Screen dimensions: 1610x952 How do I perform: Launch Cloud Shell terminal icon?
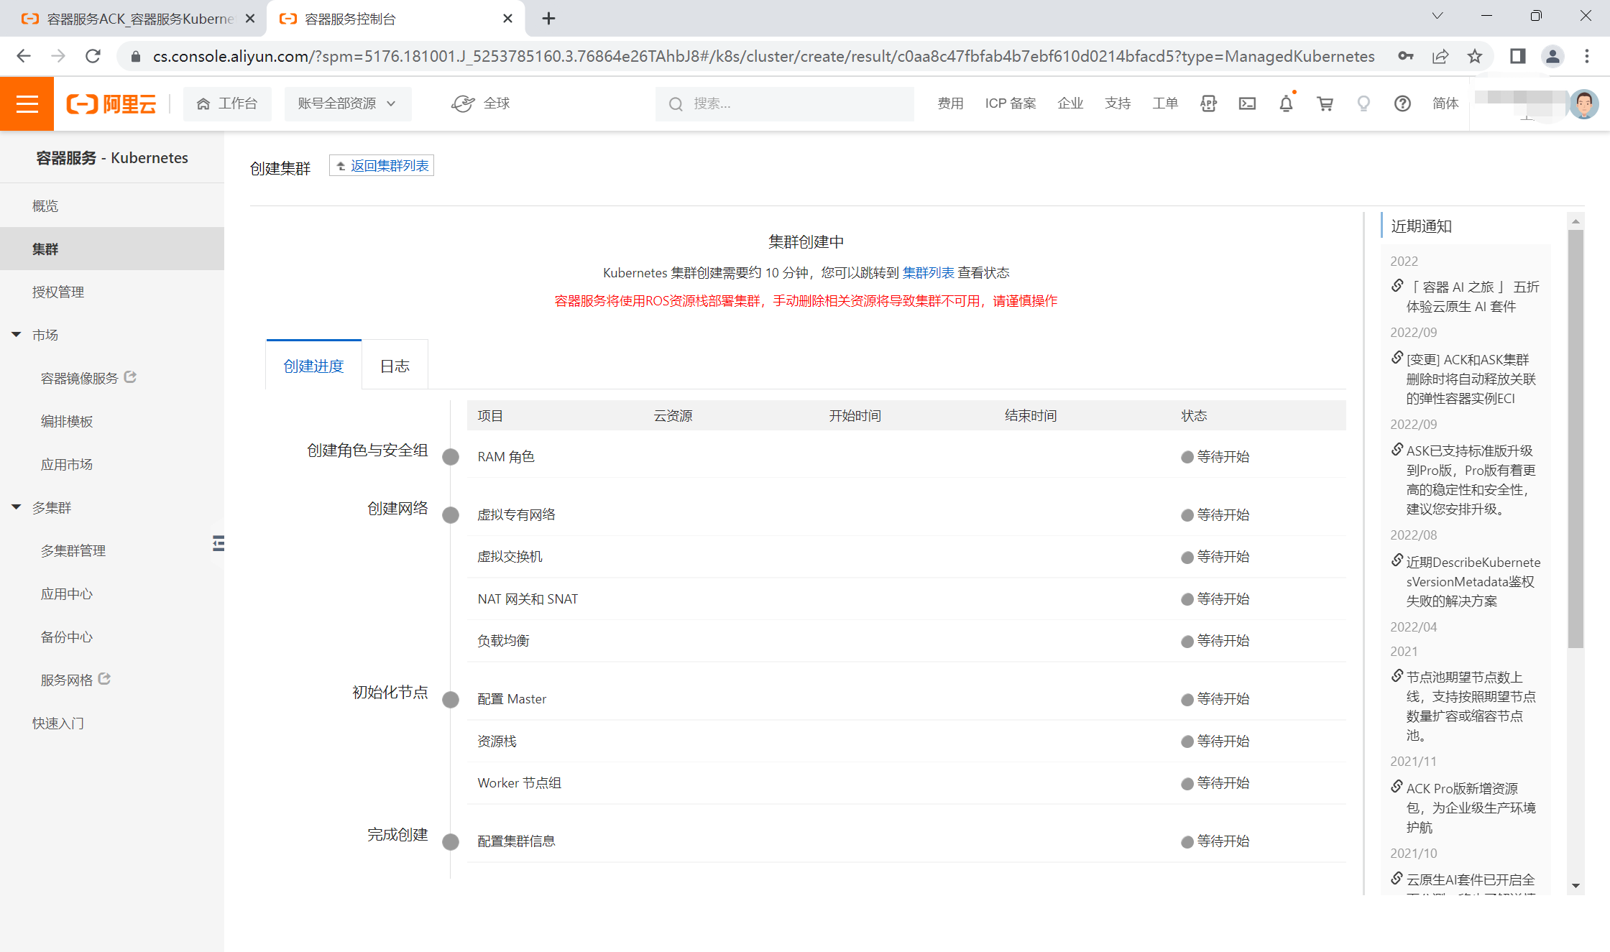coord(1247,103)
